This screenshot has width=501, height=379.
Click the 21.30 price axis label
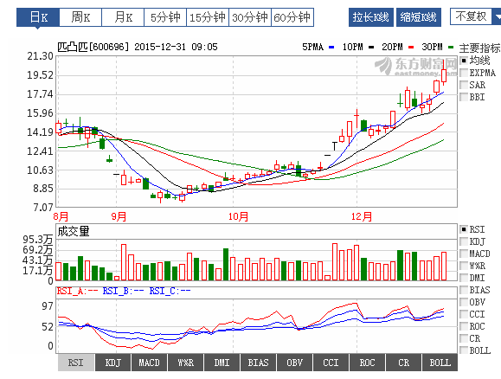pyautogui.click(x=40, y=56)
